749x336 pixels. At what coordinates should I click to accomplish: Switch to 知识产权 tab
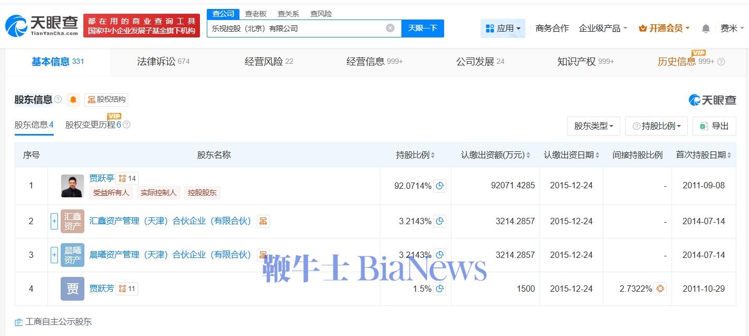tap(585, 62)
